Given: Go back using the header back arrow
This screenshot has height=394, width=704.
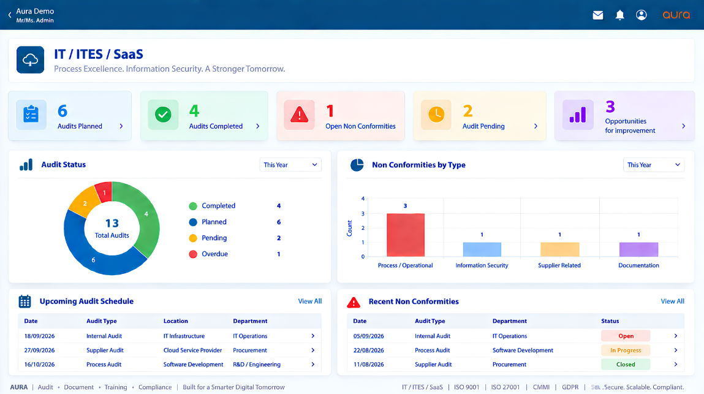Looking at the screenshot, I should 10,15.
